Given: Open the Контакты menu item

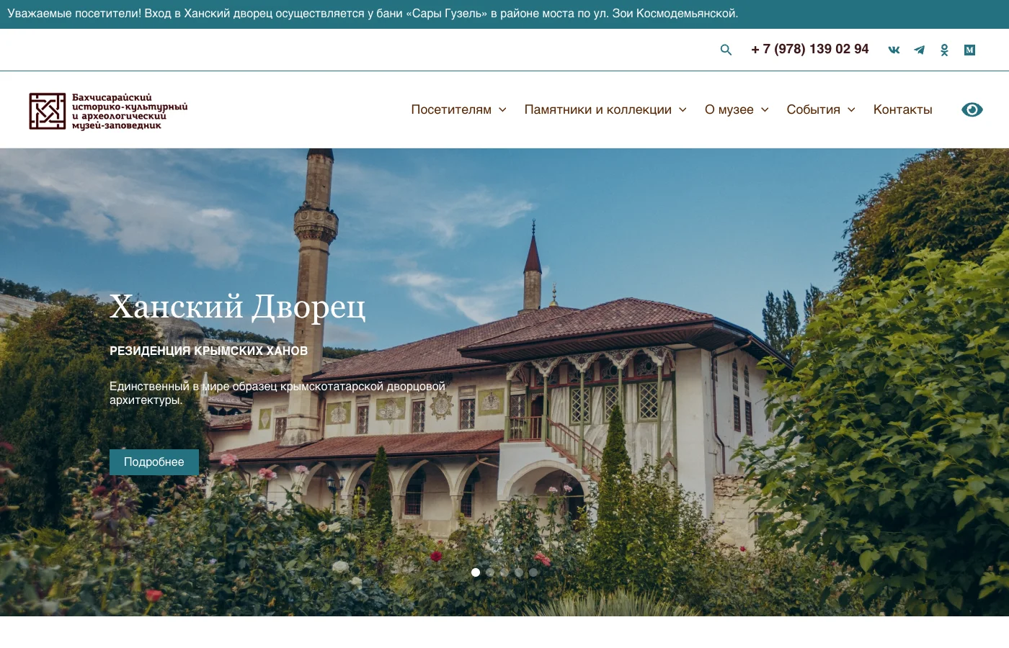Looking at the screenshot, I should (x=902, y=109).
